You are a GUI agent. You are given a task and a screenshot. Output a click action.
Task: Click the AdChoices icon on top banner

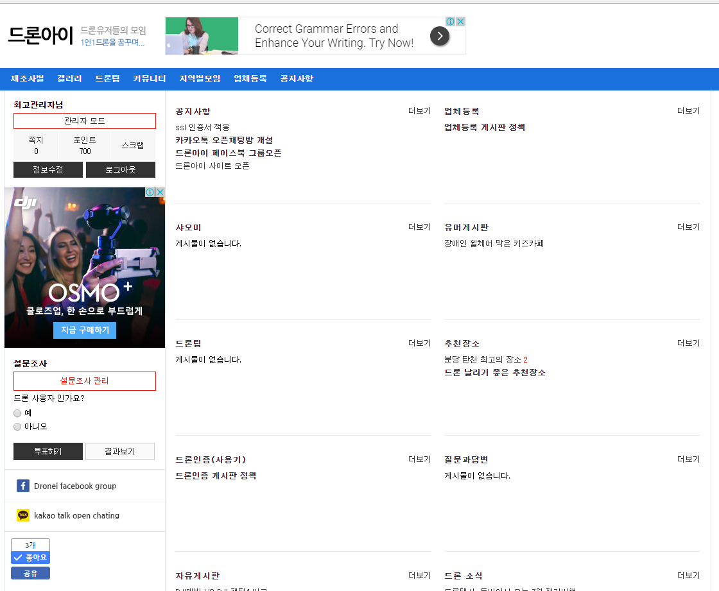click(x=451, y=22)
